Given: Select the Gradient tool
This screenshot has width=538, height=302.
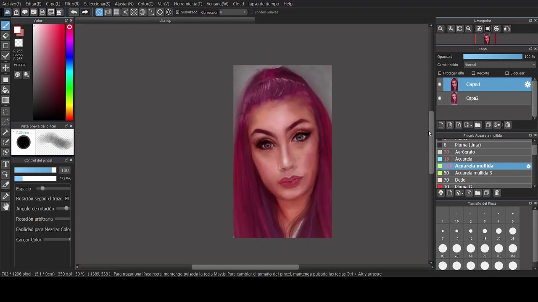Looking at the screenshot, I should (x=6, y=100).
